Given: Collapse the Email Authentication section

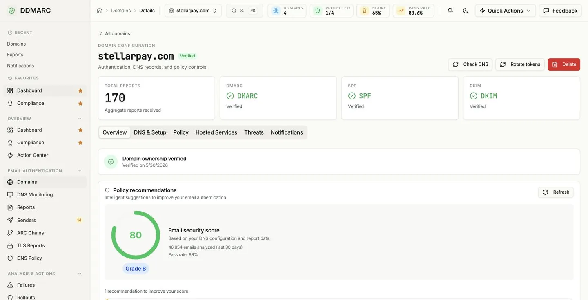Looking at the screenshot, I should click(x=80, y=171).
